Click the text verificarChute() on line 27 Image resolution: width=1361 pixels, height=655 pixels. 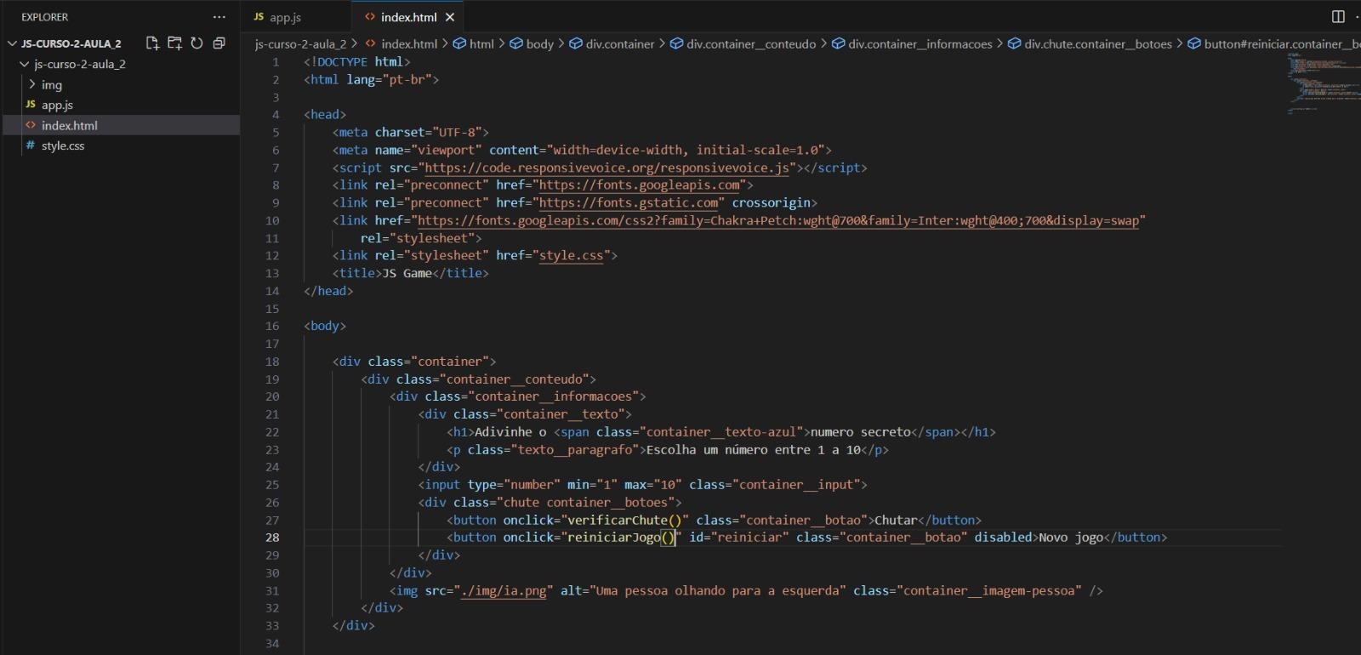[x=624, y=520]
